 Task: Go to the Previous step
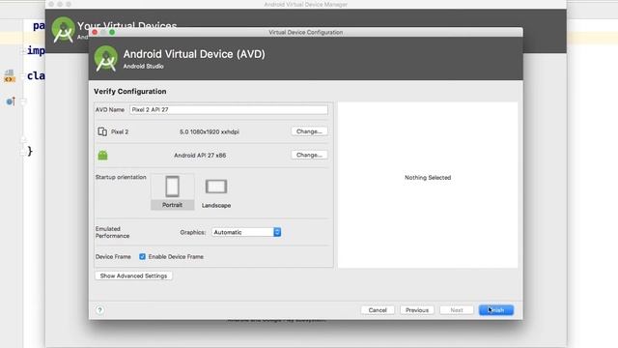click(417, 310)
